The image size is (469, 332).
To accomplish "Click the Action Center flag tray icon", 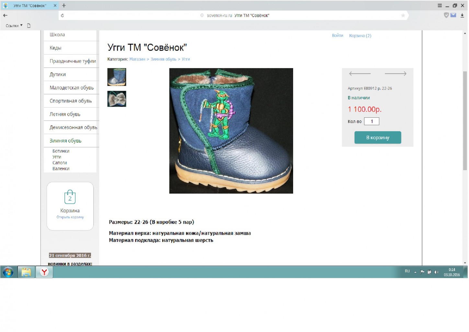I will coord(422,272).
